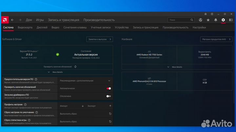This screenshot has width=236, height=132.
Task: Click help icon next to Профиль настроек
Action: pyautogui.click(x=25, y=105)
